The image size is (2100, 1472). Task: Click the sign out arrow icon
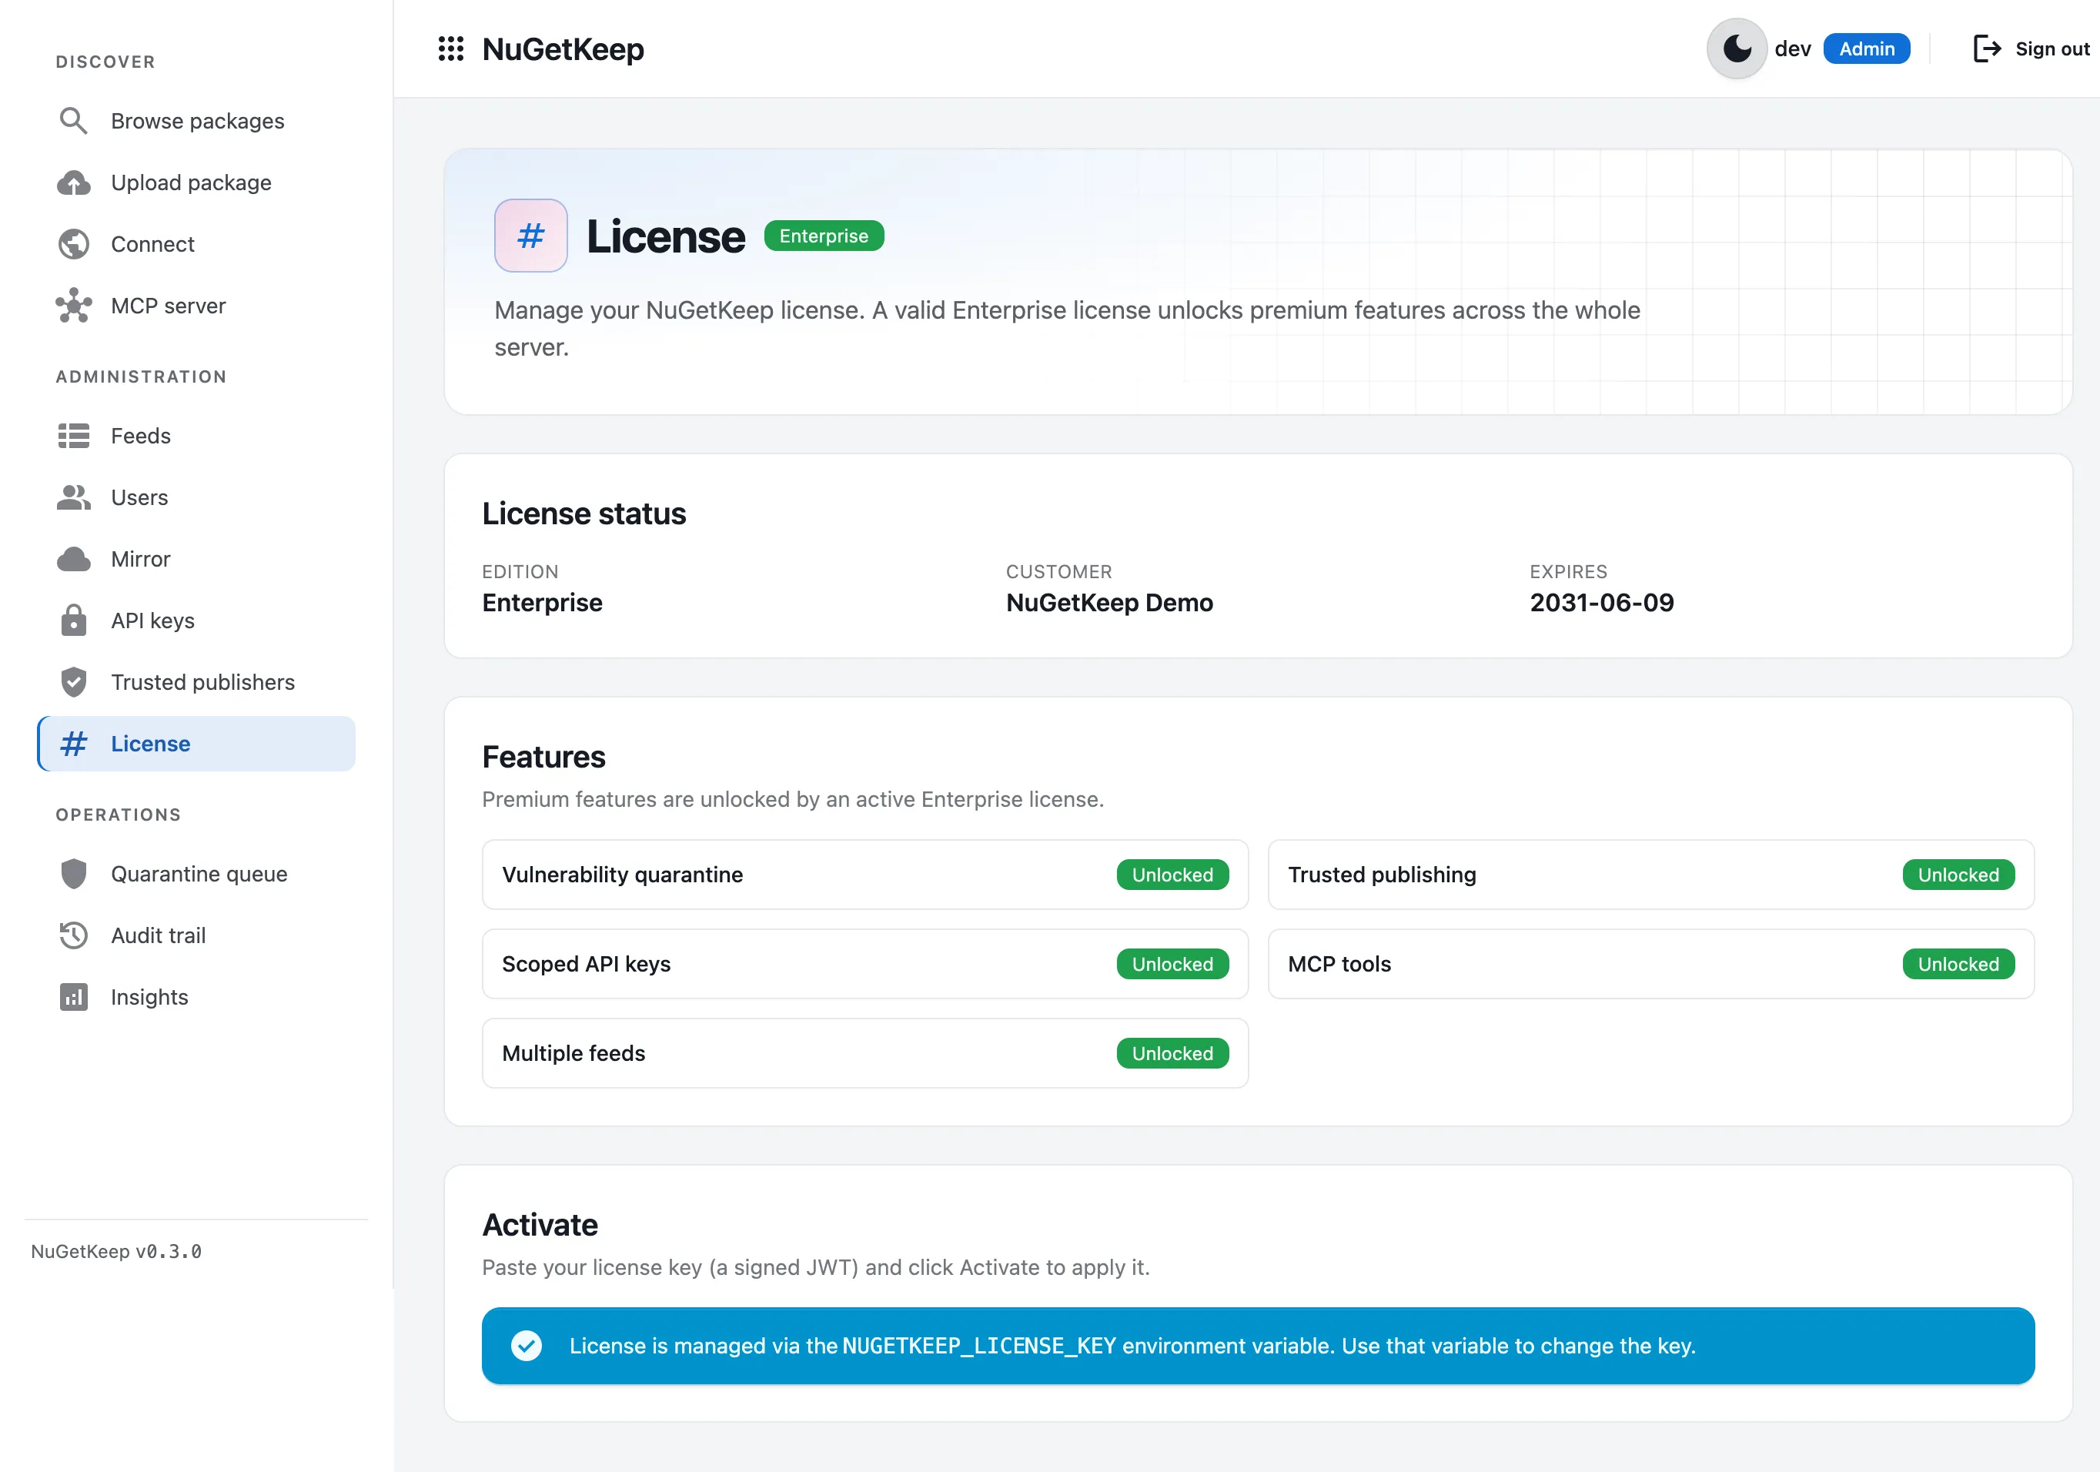click(1987, 49)
